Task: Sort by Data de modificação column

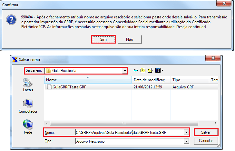Action: tap(151, 80)
